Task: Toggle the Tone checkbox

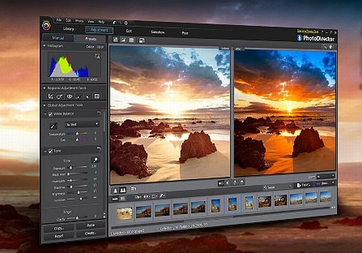Action: pyautogui.click(x=50, y=151)
